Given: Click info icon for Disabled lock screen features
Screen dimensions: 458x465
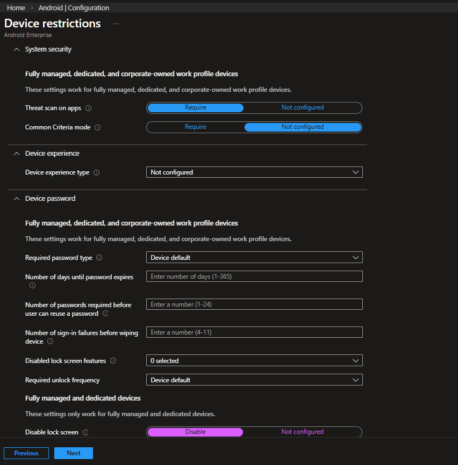Looking at the screenshot, I should pyautogui.click(x=113, y=361).
